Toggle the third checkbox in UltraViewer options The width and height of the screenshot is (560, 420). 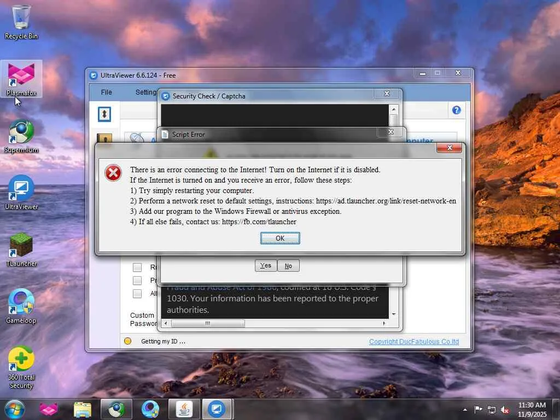[x=137, y=294]
